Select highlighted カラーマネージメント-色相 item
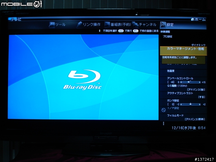 point(183,51)
